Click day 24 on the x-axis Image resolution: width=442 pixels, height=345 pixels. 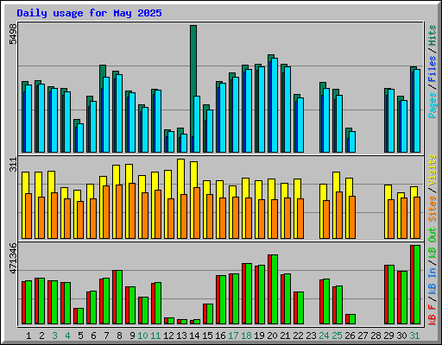(x=324, y=336)
